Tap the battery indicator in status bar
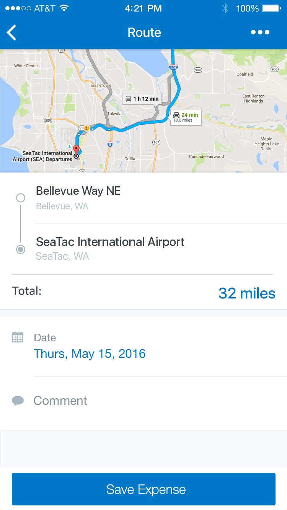This screenshot has height=510, width=287. coord(271,8)
